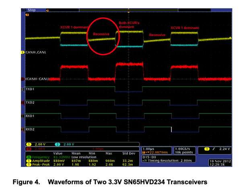Click the D15-D0 digital channels readout
Image resolution: width=249 pixels, height=193 pixels.
149,157
